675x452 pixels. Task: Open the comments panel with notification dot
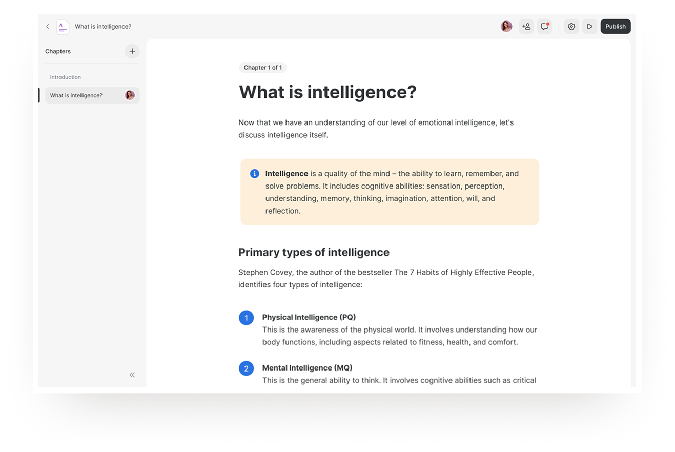[x=544, y=26]
